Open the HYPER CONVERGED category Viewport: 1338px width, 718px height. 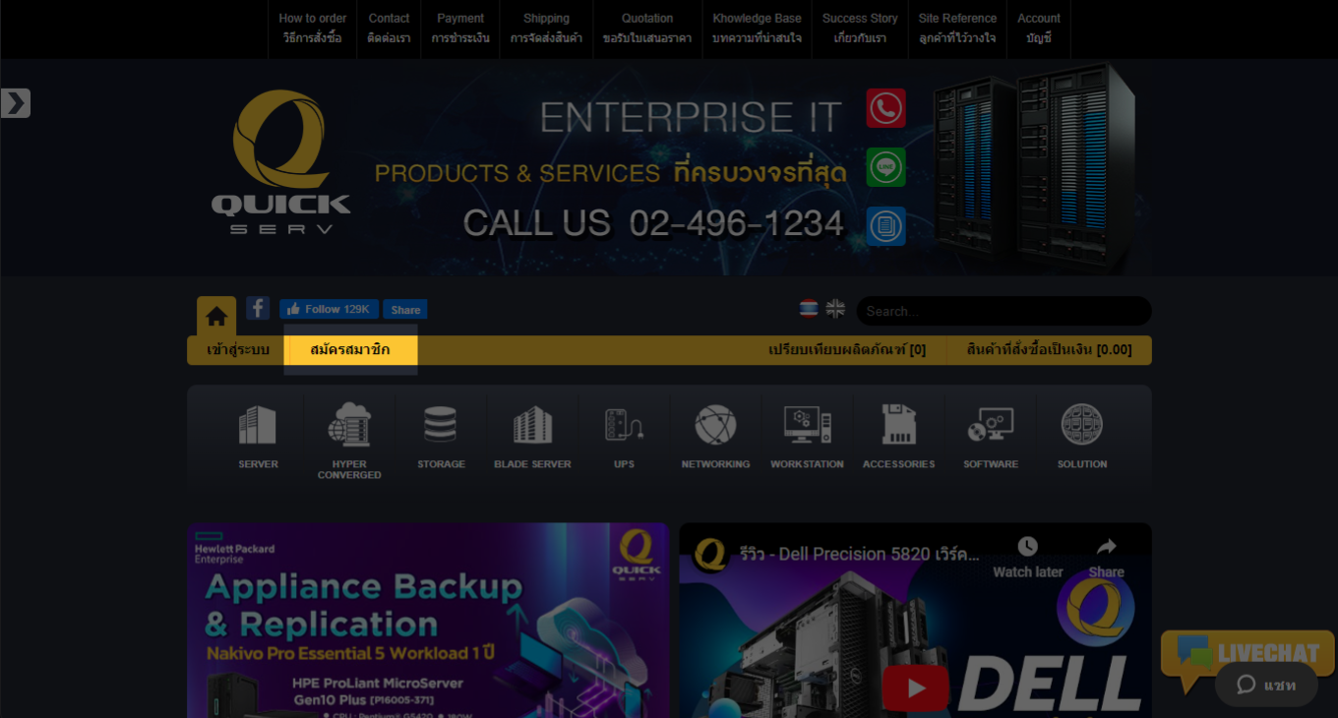349,441
